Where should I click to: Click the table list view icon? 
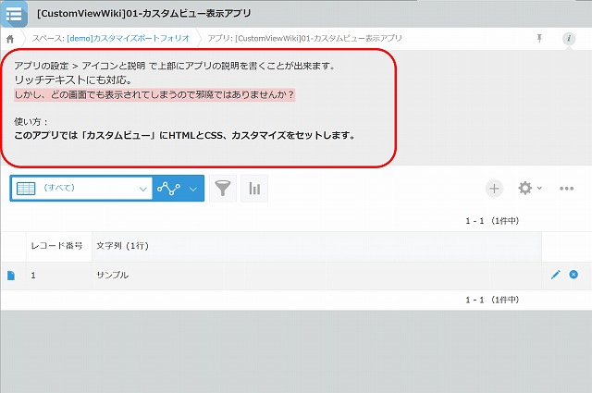click(26, 188)
